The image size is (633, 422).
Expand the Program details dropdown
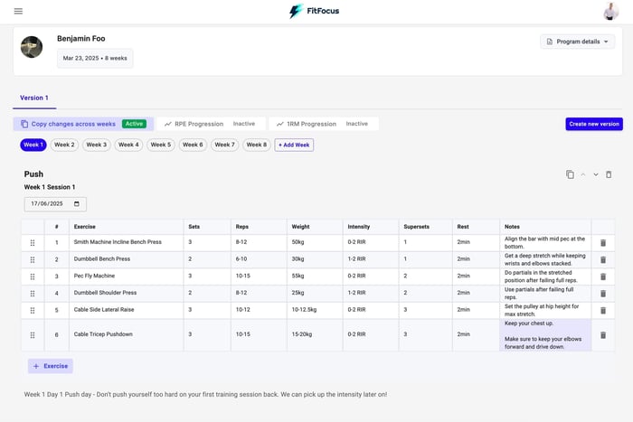(x=577, y=42)
